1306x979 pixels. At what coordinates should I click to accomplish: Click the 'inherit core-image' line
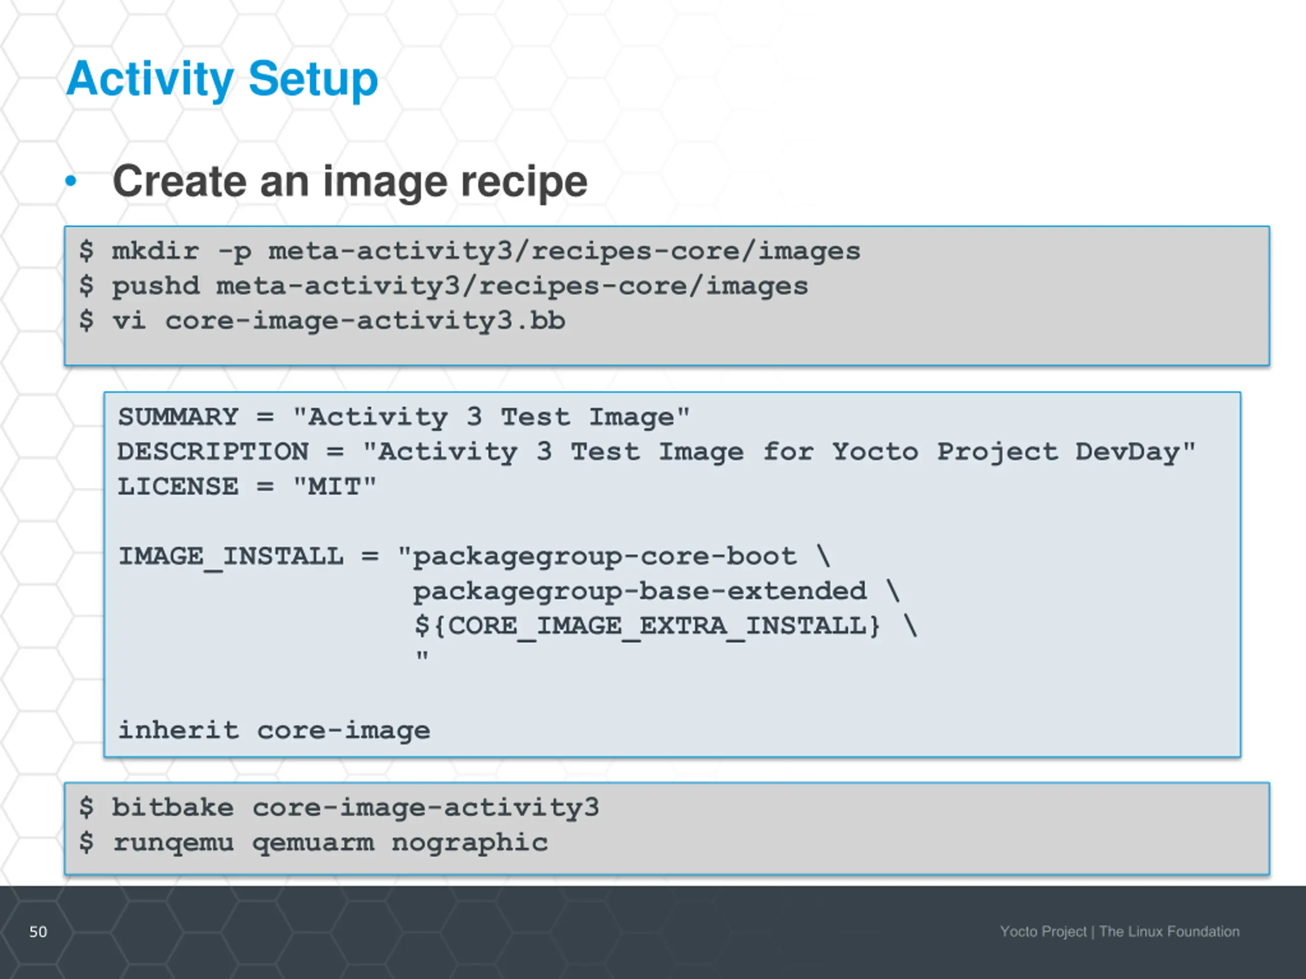(274, 731)
